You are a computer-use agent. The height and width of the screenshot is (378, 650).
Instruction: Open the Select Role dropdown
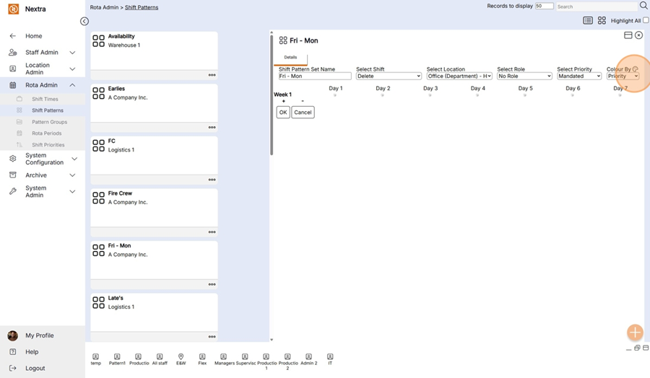click(524, 76)
